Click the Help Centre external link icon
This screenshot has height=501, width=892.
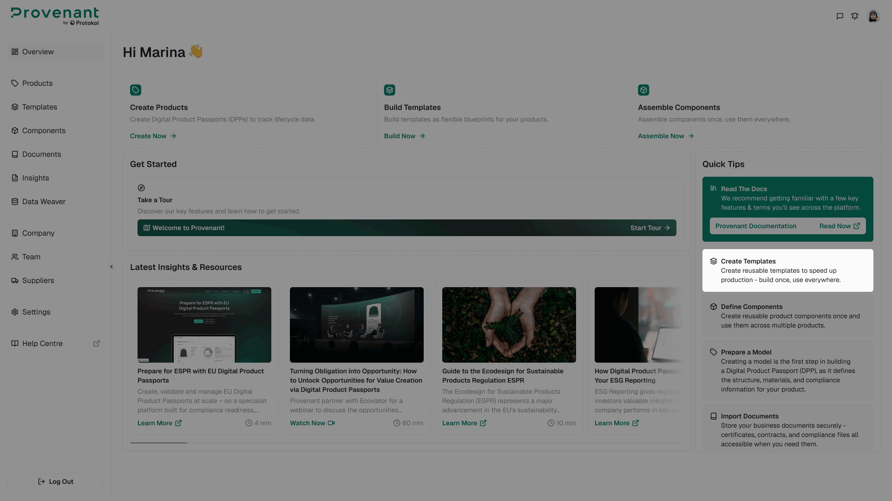[97, 344]
